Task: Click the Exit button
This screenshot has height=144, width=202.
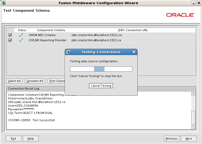Action: (14, 139)
